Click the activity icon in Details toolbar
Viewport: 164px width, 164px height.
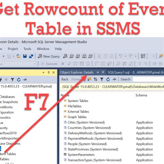115,79
